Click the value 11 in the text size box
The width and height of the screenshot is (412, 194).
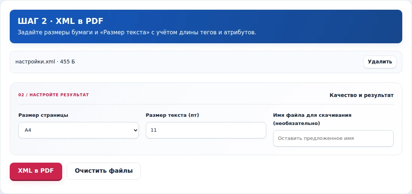coord(154,130)
